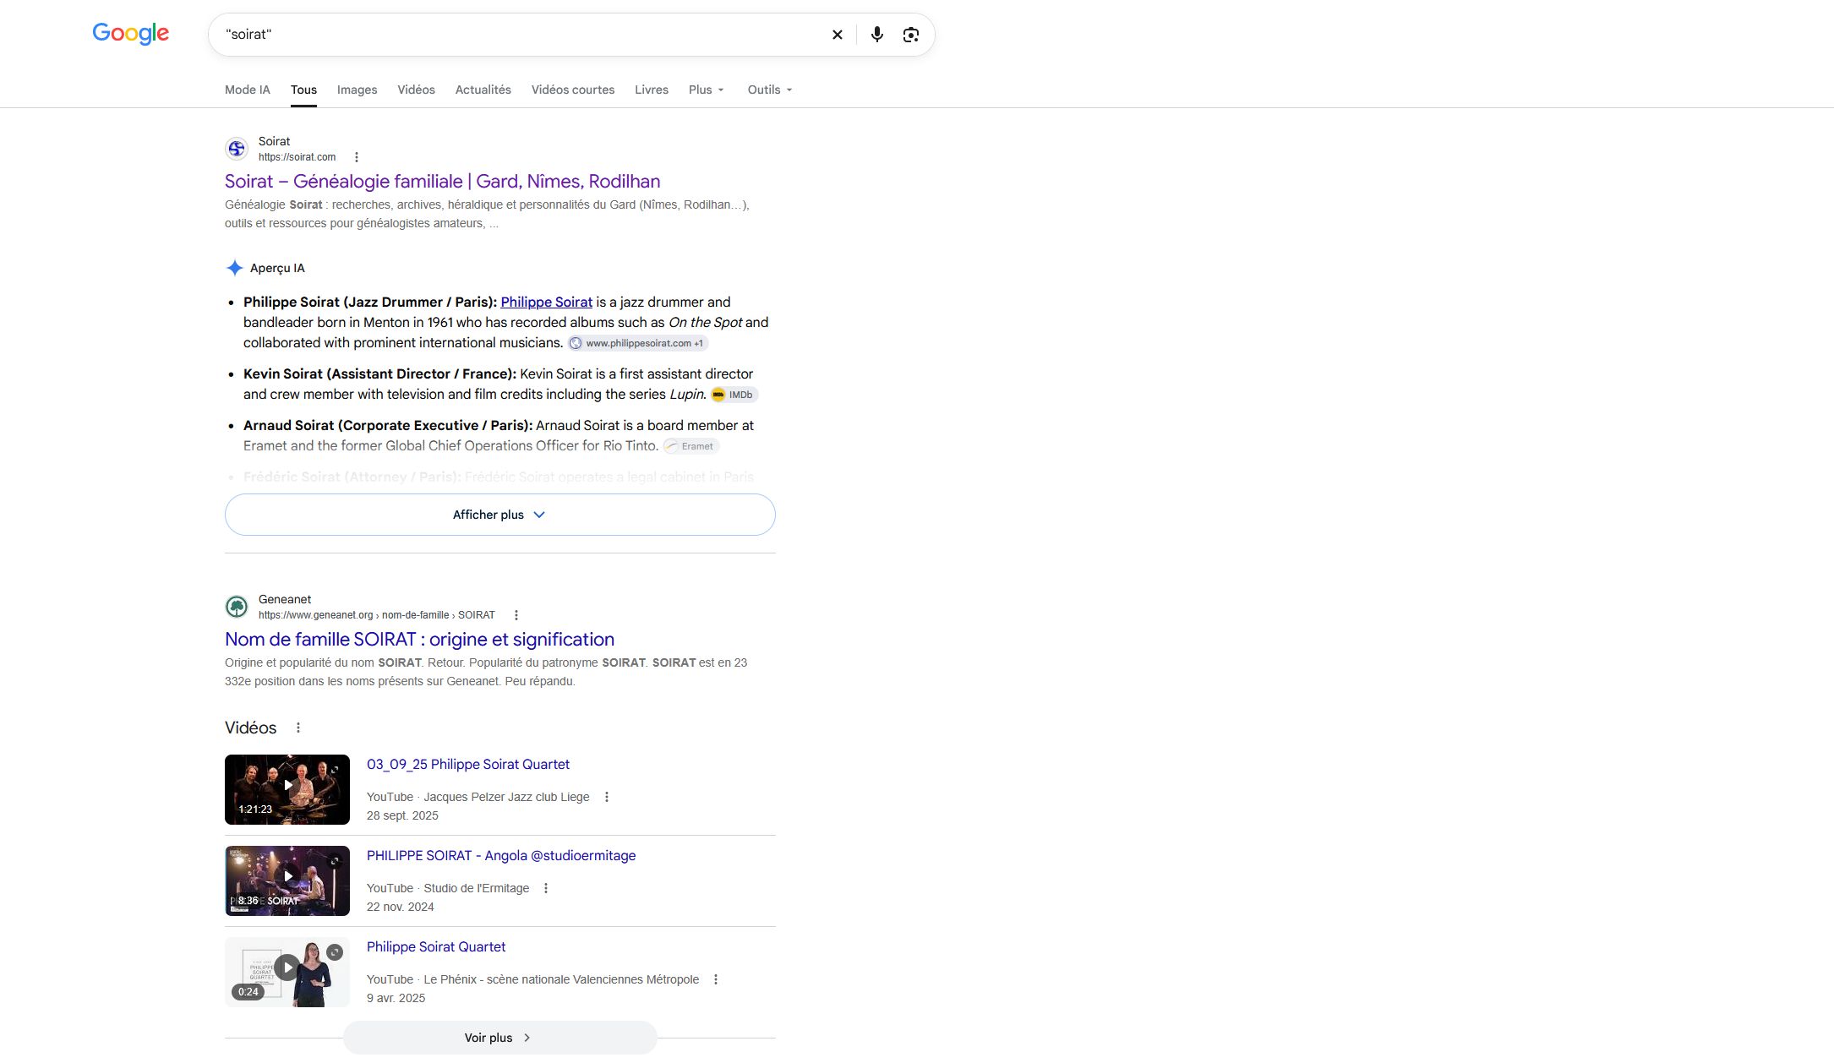
Task: Click the Google logo
Action: (131, 34)
